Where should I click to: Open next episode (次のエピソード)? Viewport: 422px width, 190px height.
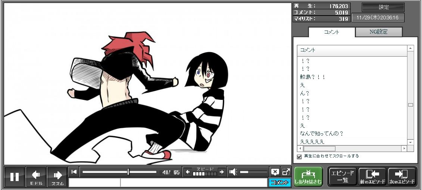[402, 177]
